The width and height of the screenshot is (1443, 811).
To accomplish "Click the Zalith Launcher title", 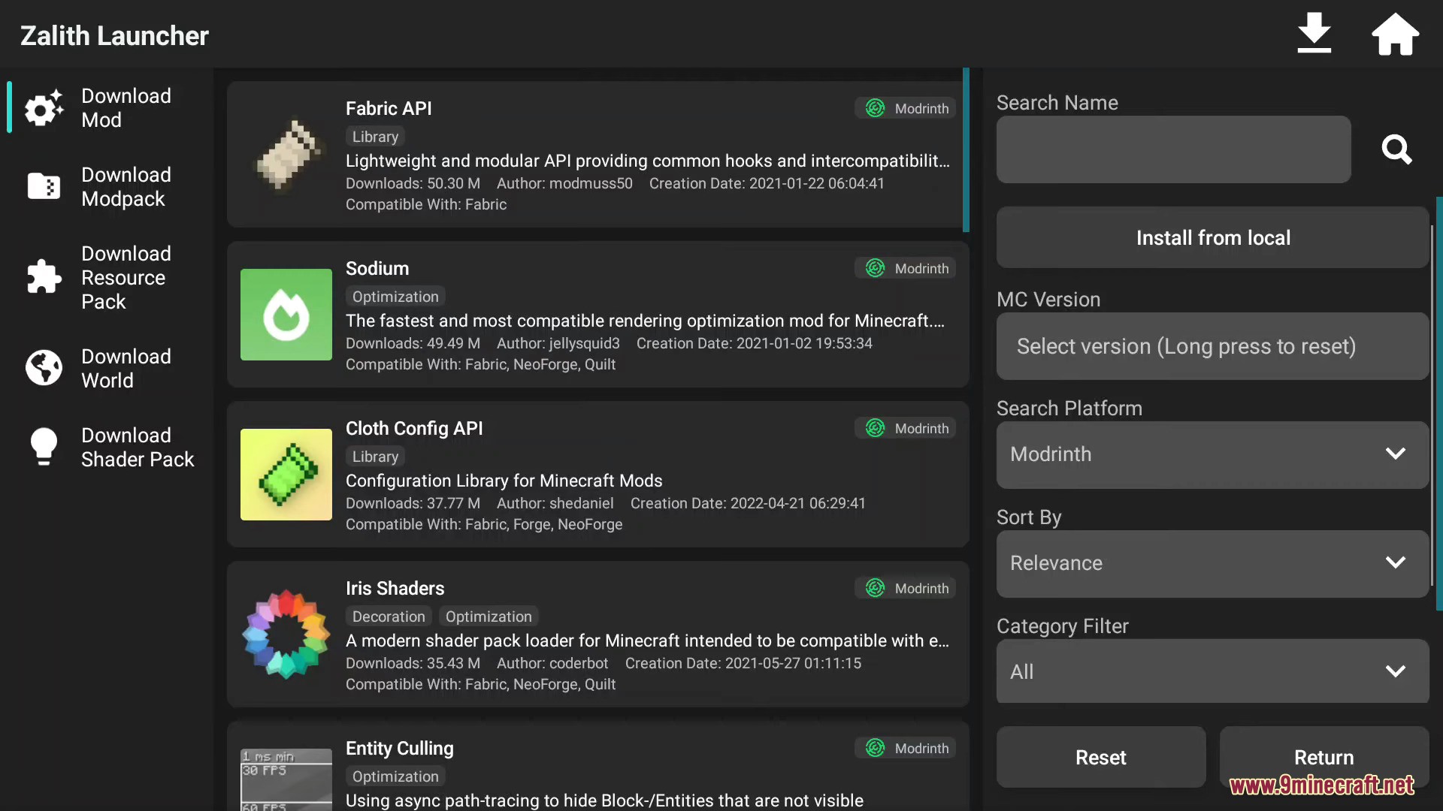I will [114, 35].
